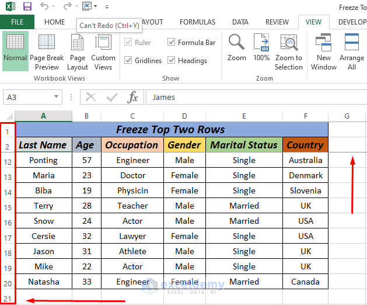Screen dimensions: 367x305
Task: Open the Undo history dropdown arrow
Action: [54, 7]
